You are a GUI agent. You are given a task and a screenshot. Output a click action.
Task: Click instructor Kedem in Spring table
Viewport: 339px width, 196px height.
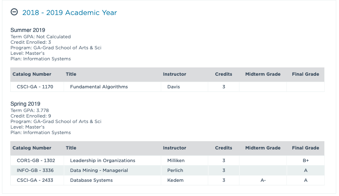[x=175, y=180]
